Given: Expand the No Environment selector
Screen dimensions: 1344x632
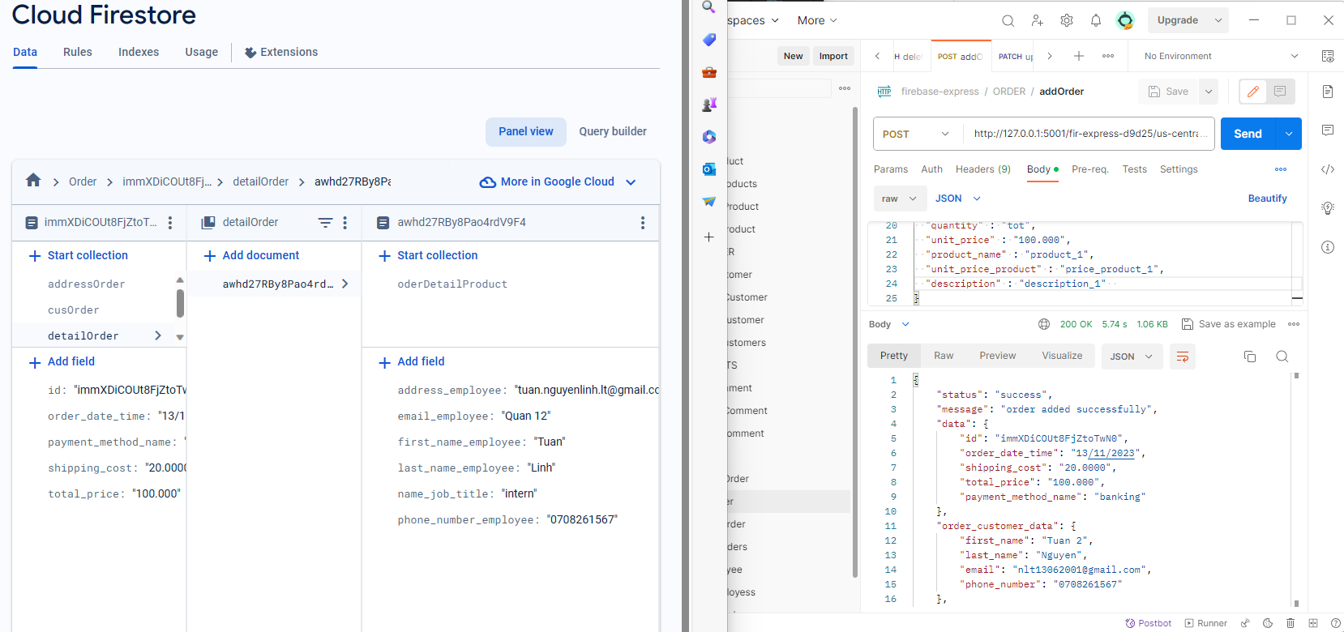Looking at the screenshot, I should (1220, 56).
